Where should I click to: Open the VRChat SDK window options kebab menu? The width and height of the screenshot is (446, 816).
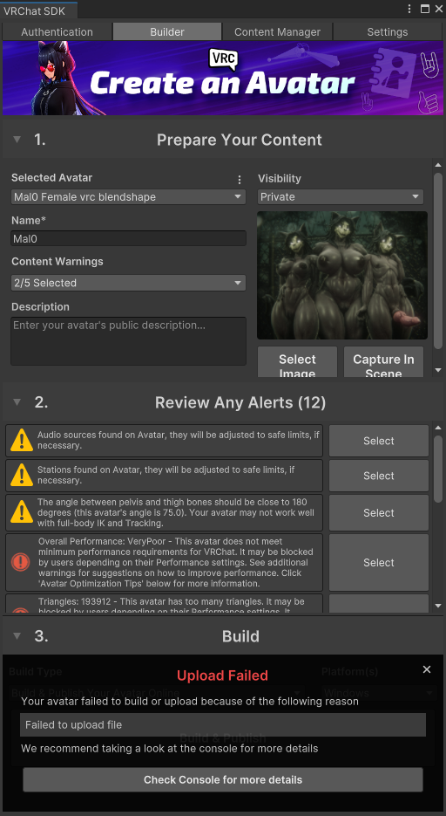(x=409, y=9)
